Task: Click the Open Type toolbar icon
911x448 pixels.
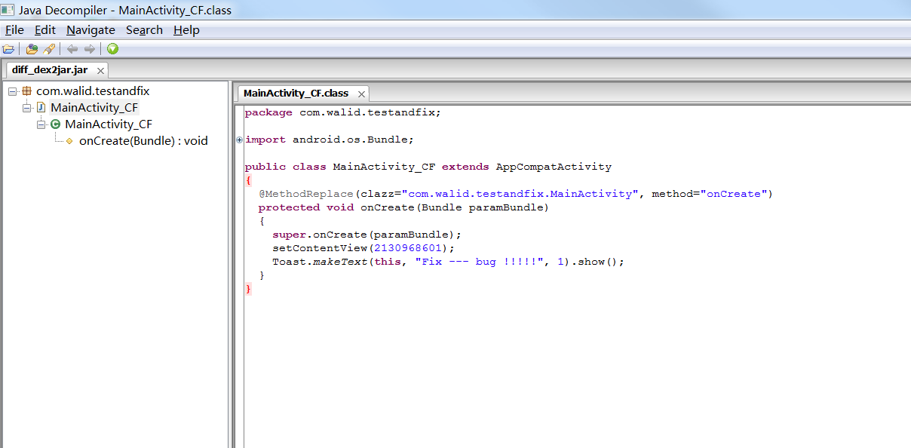Action: (32, 49)
